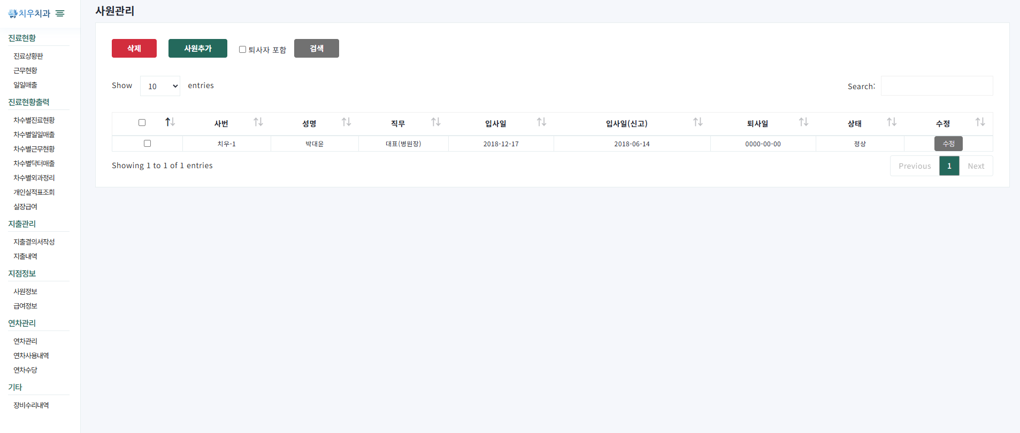The width and height of the screenshot is (1020, 433).
Task: Click the 박대윤 name cell
Action: click(x=315, y=144)
